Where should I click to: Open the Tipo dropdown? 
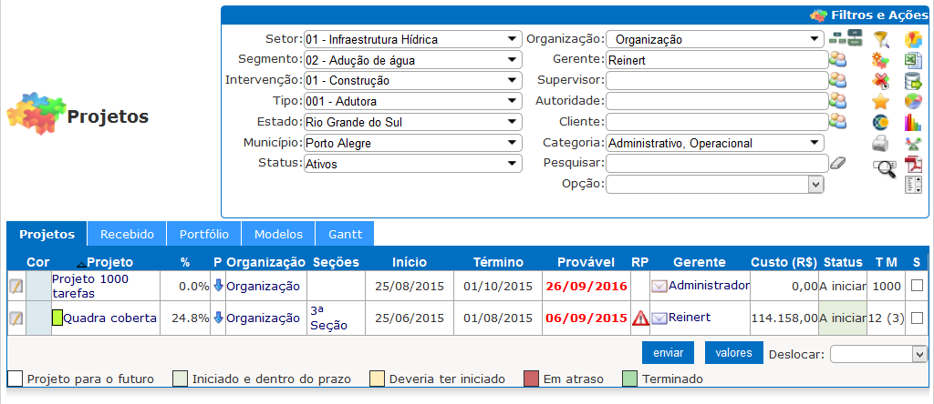(413, 102)
